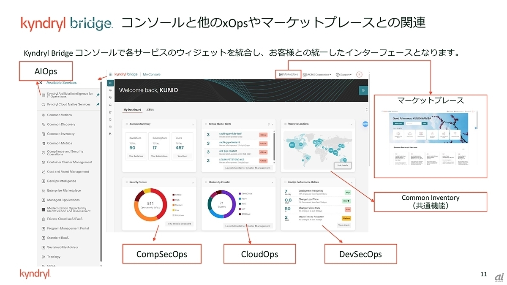Select the Home icon in console rail
Image resolution: width=507 pixels, height=285 pixels.
coord(110,83)
